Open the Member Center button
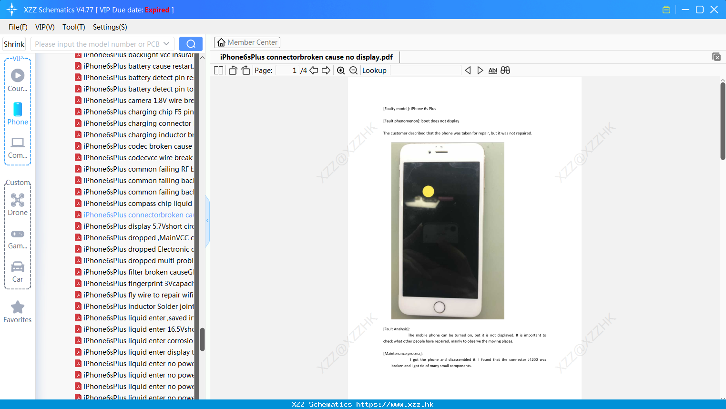 pyautogui.click(x=247, y=42)
